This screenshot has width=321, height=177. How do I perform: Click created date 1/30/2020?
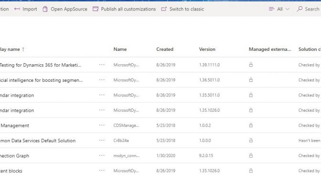coord(166,156)
